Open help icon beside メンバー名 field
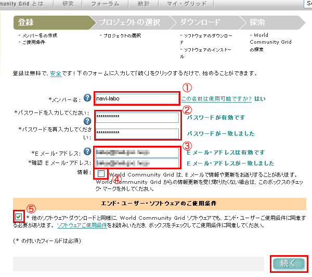Screen dimensions: 312x277 (x=87, y=98)
